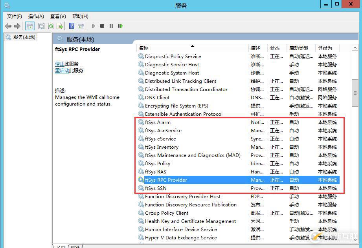
Task: Open the 文件(F) menu
Action: click(15, 16)
